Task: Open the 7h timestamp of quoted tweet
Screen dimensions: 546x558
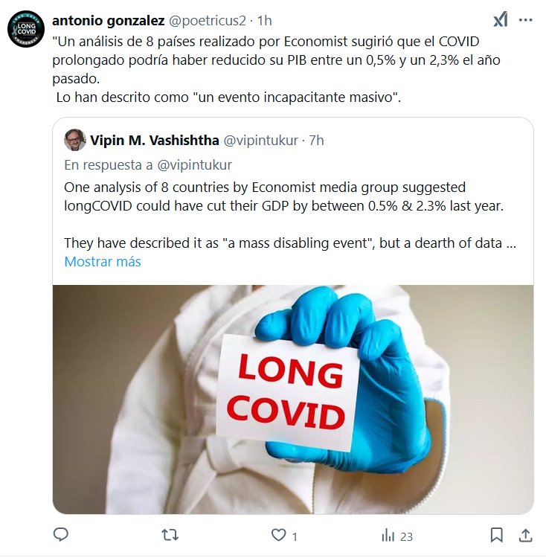Action: click(316, 141)
